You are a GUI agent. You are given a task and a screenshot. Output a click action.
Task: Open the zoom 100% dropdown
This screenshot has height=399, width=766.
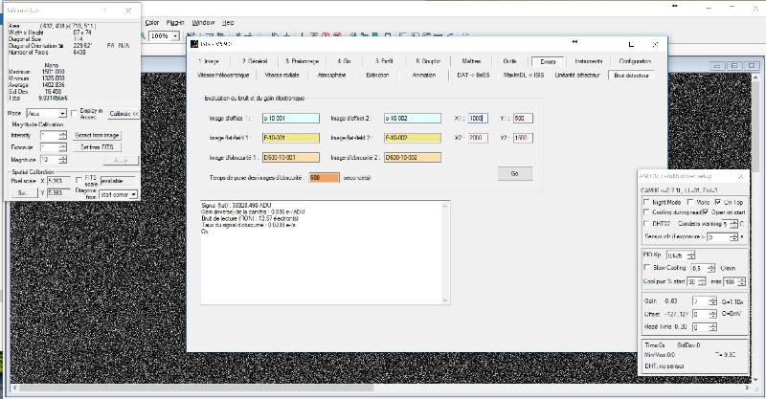(x=175, y=36)
